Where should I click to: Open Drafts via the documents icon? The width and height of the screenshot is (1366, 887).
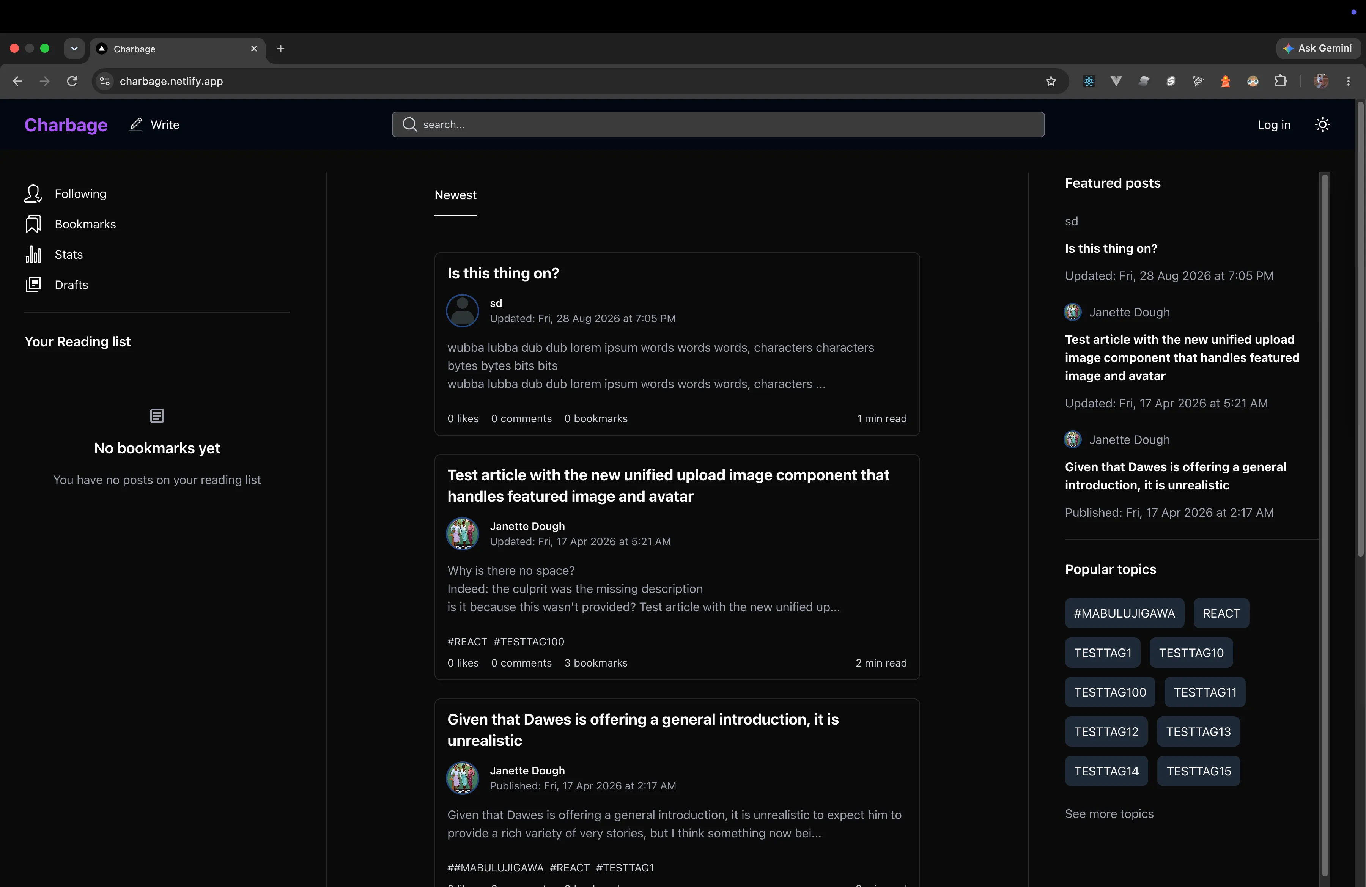[33, 285]
